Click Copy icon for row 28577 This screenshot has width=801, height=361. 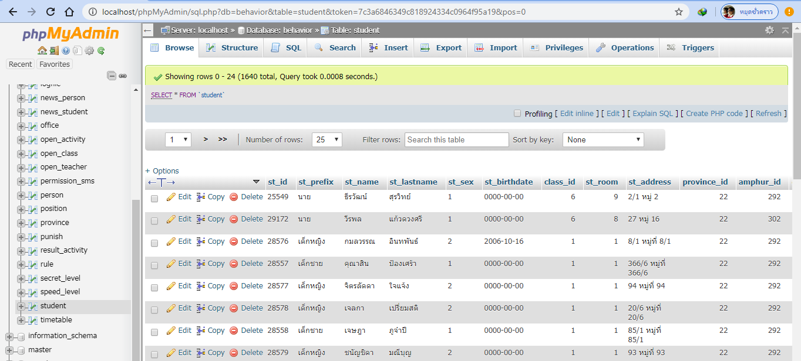tap(201, 286)
